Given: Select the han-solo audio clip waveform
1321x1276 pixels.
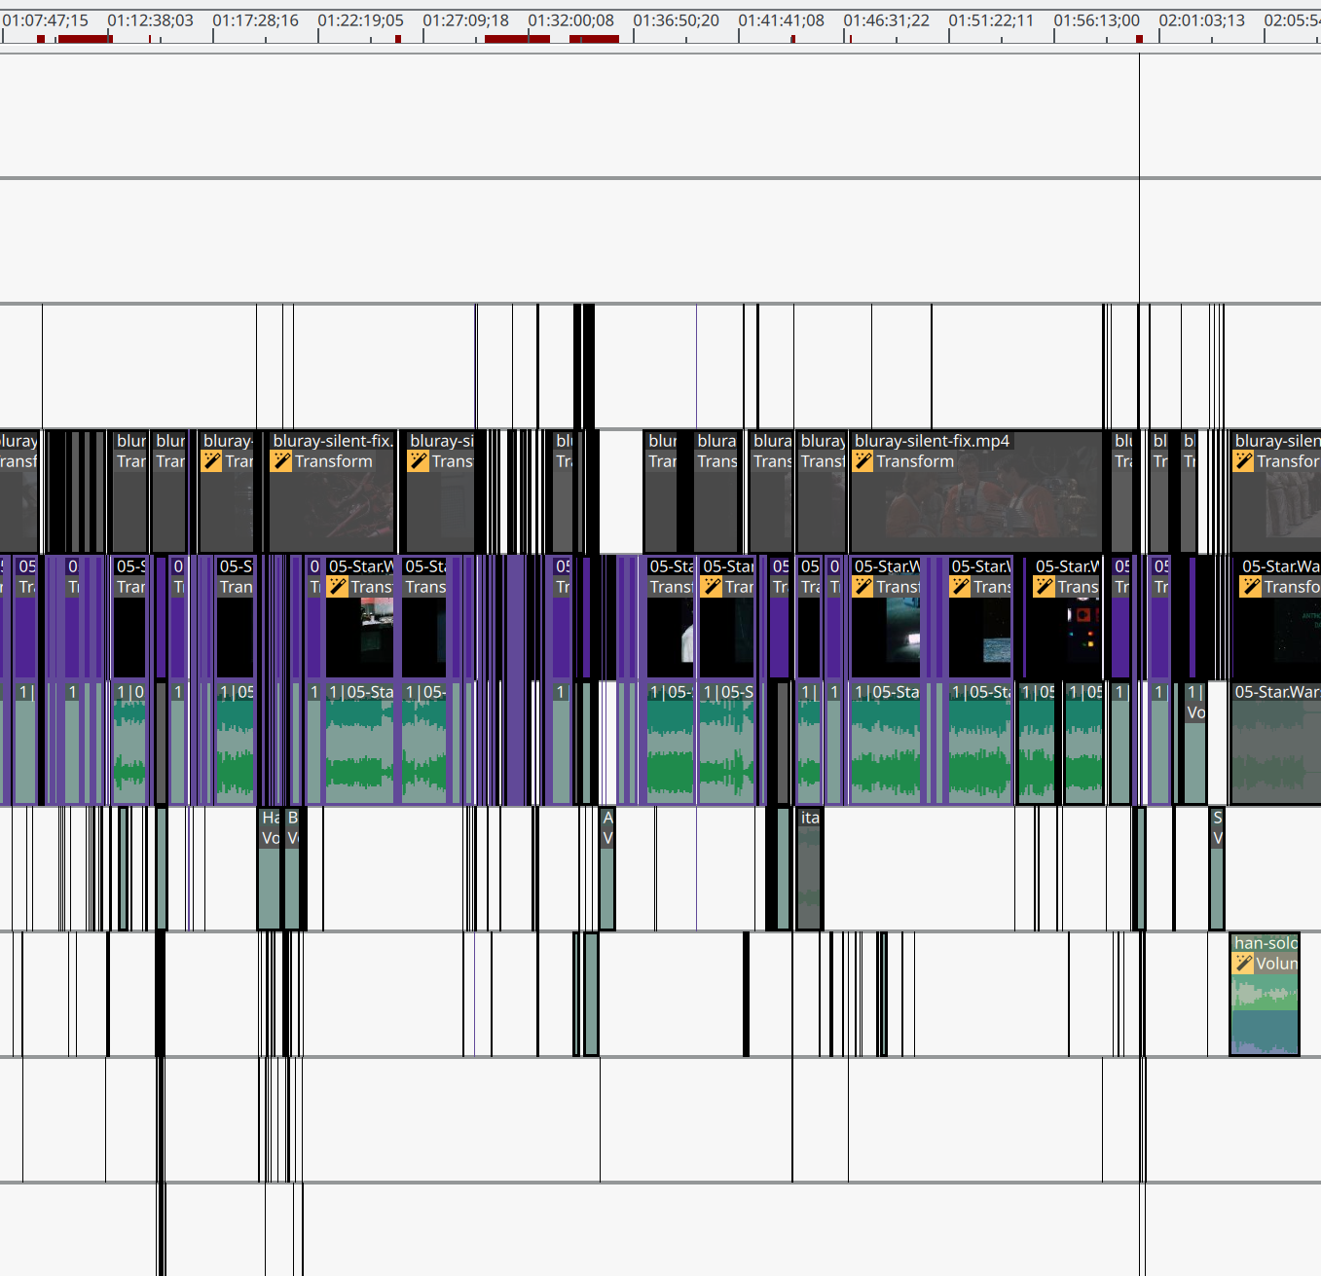Looking at the screenshot, I should pos(1264,1012).
